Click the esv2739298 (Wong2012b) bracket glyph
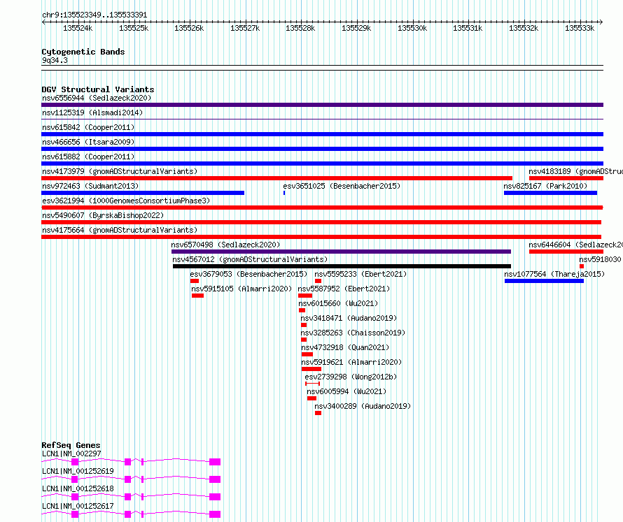The width and height of the screenshot is (623, 522). pos(312,384)
